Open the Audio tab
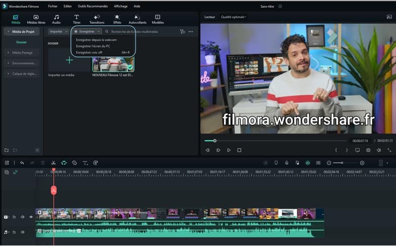 pyautogui.click(x=56, y=19)
